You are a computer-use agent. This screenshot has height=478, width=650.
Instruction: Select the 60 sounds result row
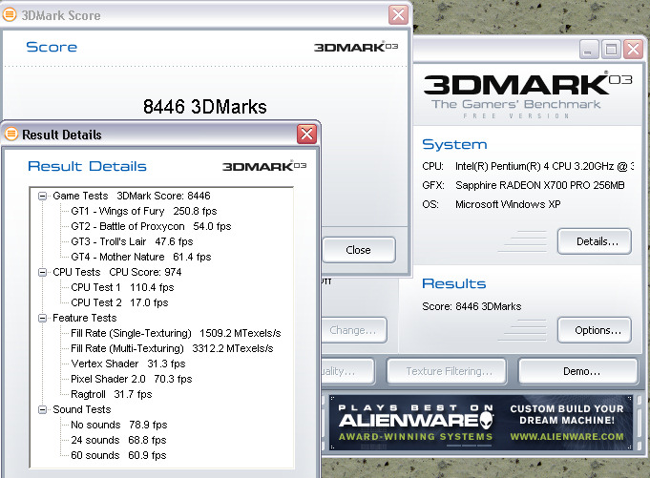tap(118, 456)
